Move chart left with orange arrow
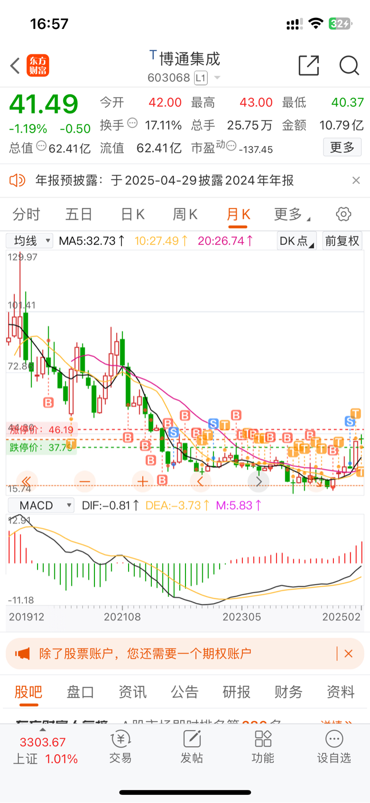This screenshot has height=803, width=370. point(200,481)
